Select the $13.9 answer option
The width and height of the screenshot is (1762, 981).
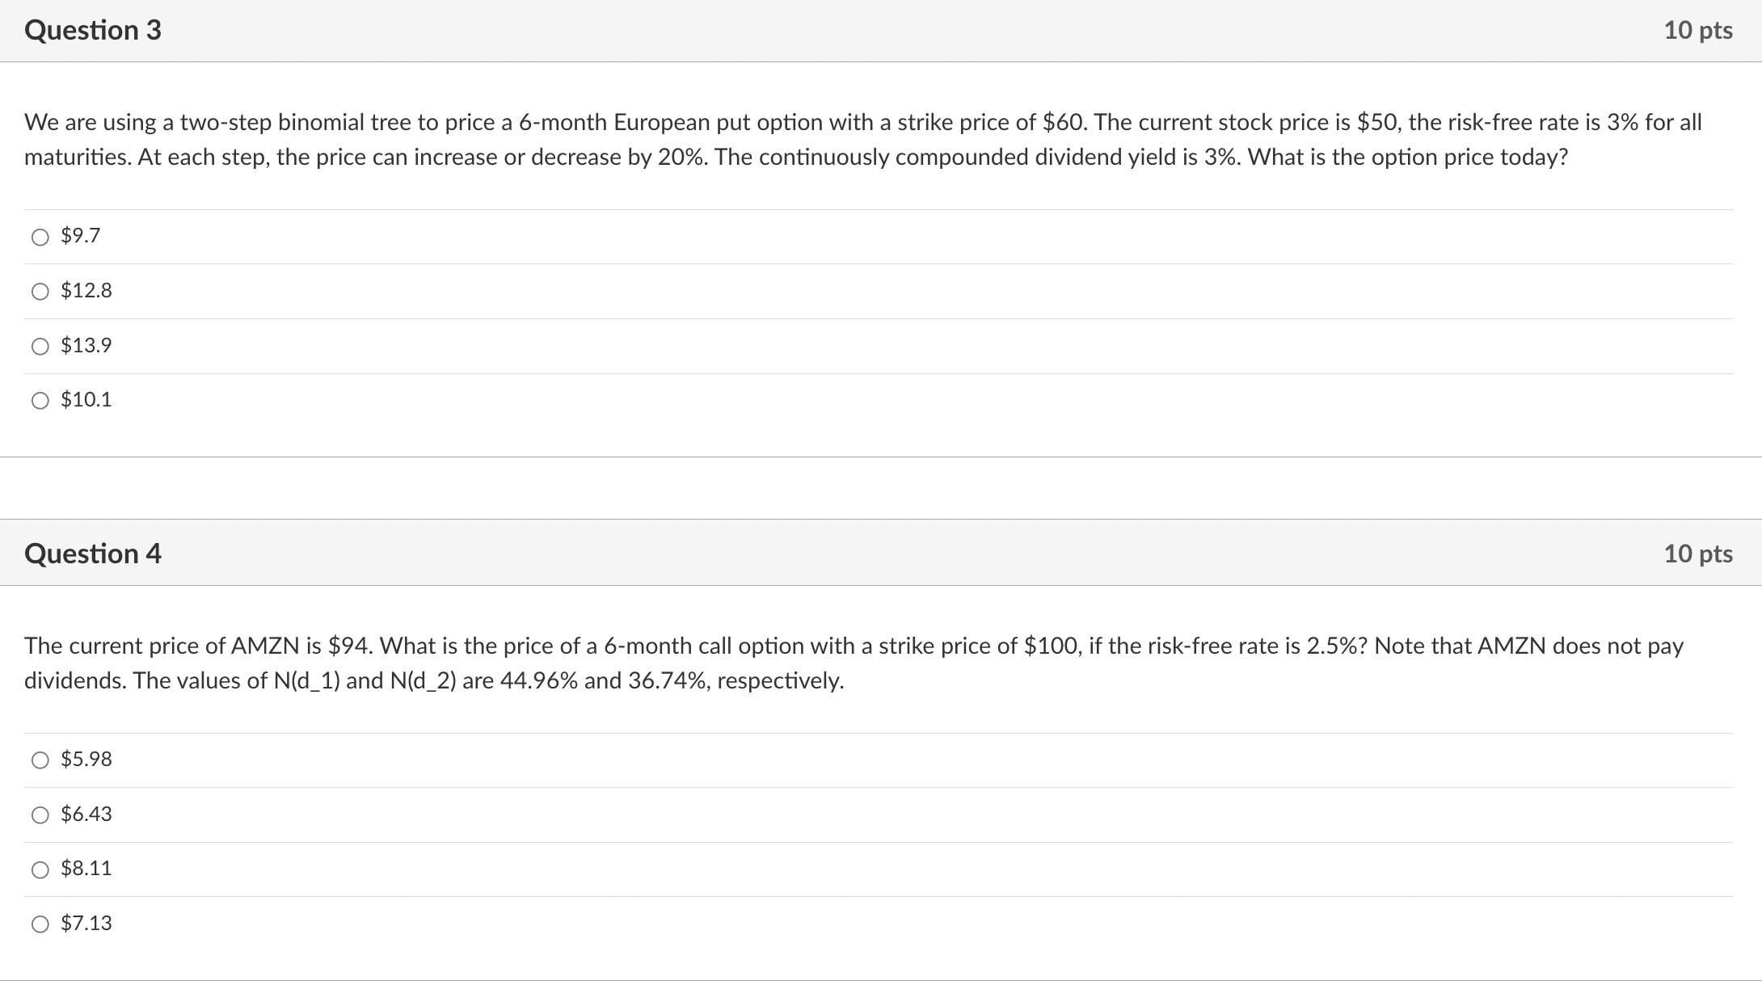click(x=40, y=346)
